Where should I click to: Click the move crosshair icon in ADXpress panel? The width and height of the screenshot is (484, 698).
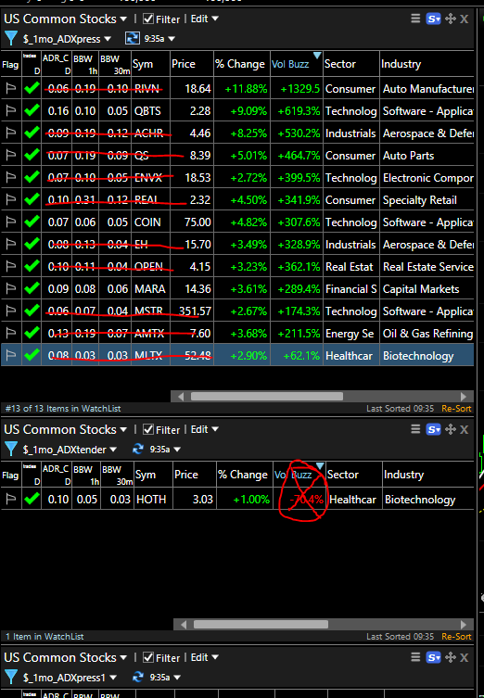(451, 19)
